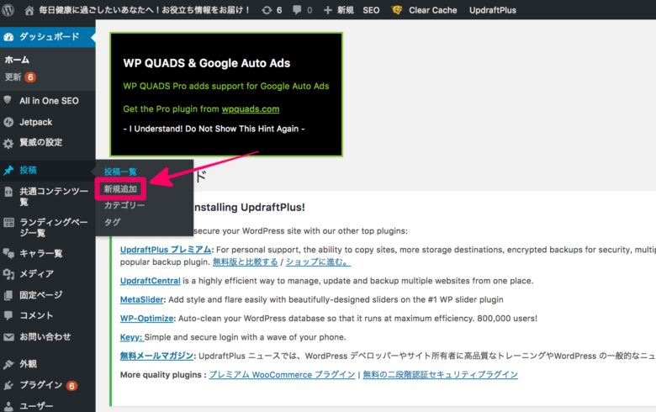
Task: Click the メディア media icon
Action: click(8, 274)
